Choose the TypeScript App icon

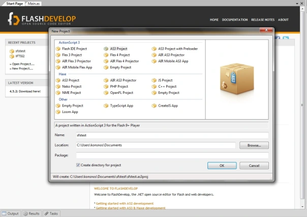click(x=106, y=105)
